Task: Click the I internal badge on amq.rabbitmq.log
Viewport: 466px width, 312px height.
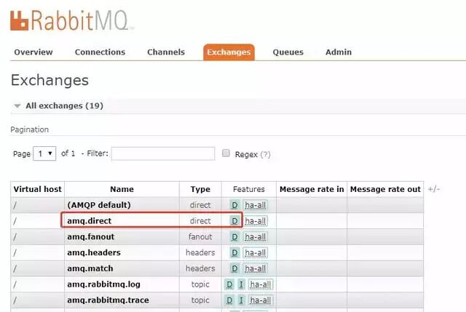Action: point(241,284)
